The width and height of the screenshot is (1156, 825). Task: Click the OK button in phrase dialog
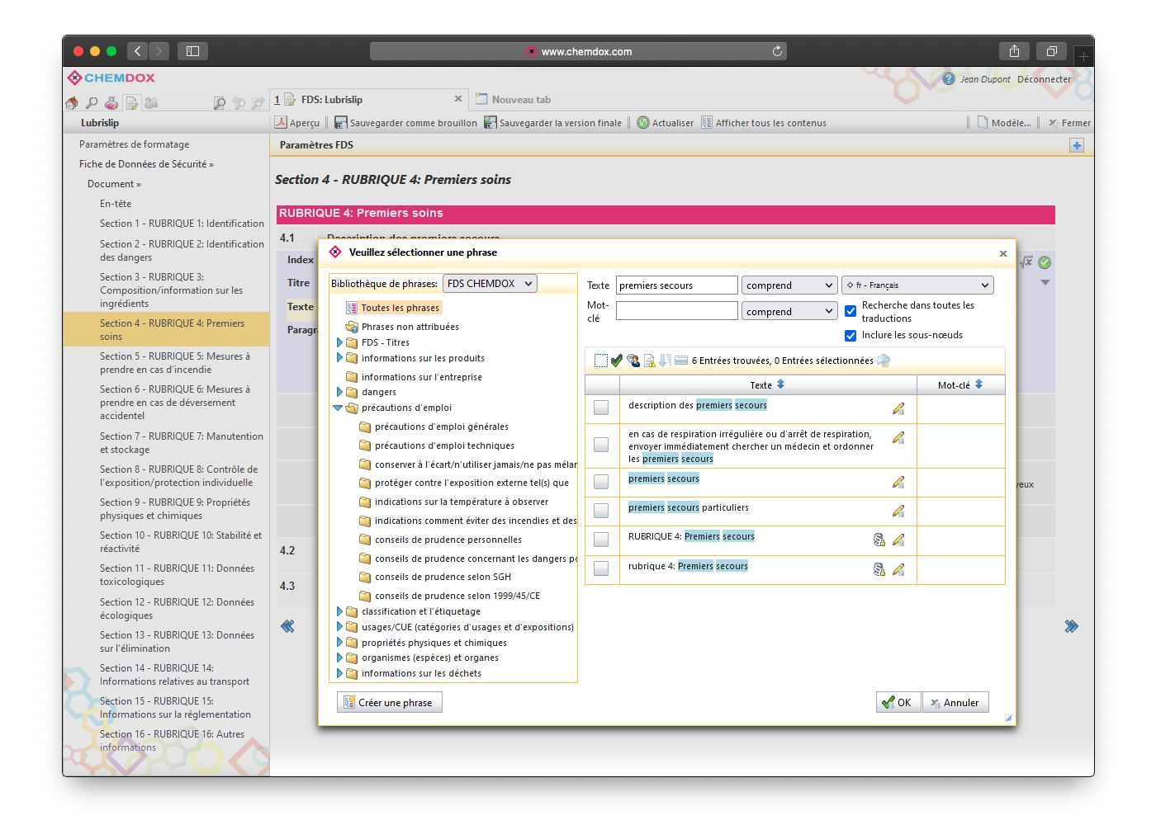(x=898, y=702)
